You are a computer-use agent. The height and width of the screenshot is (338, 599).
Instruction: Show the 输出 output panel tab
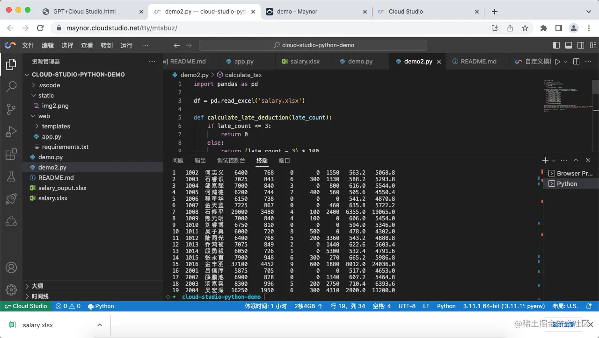tap(200, 161)
